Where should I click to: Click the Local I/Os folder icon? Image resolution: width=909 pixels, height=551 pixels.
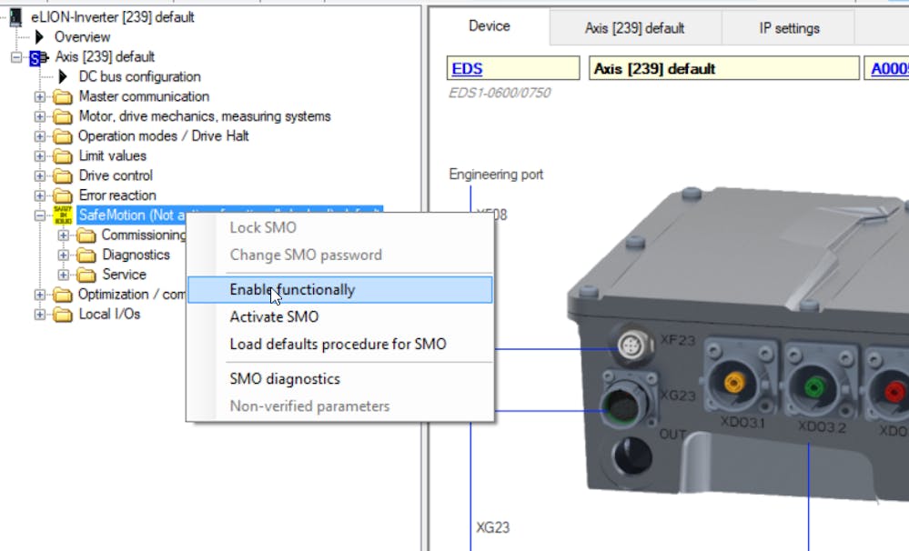click(63, 315)
